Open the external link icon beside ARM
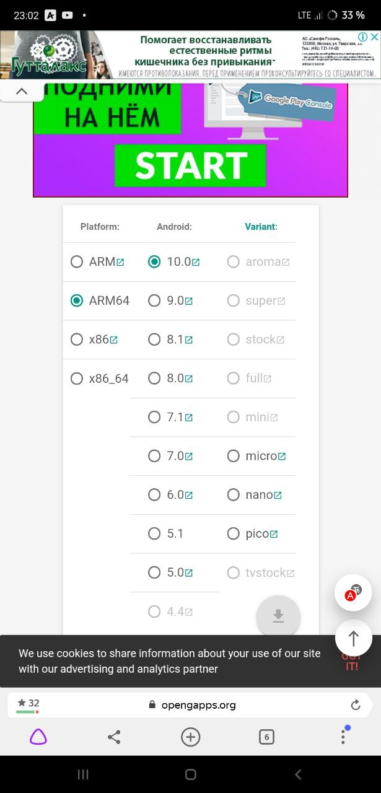The image size is (381, 793). pos(120,262)
